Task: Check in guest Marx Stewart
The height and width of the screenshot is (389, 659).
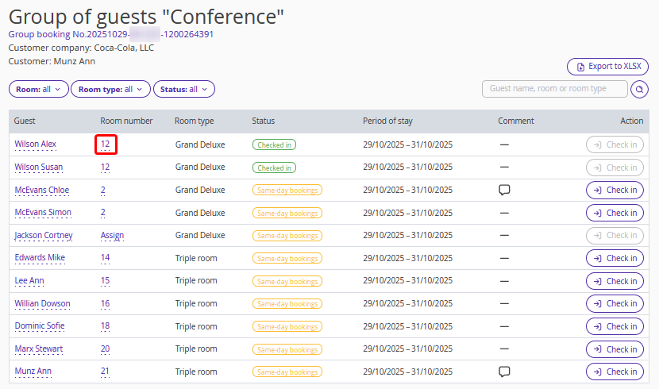Action: click(x=615, y=349)
